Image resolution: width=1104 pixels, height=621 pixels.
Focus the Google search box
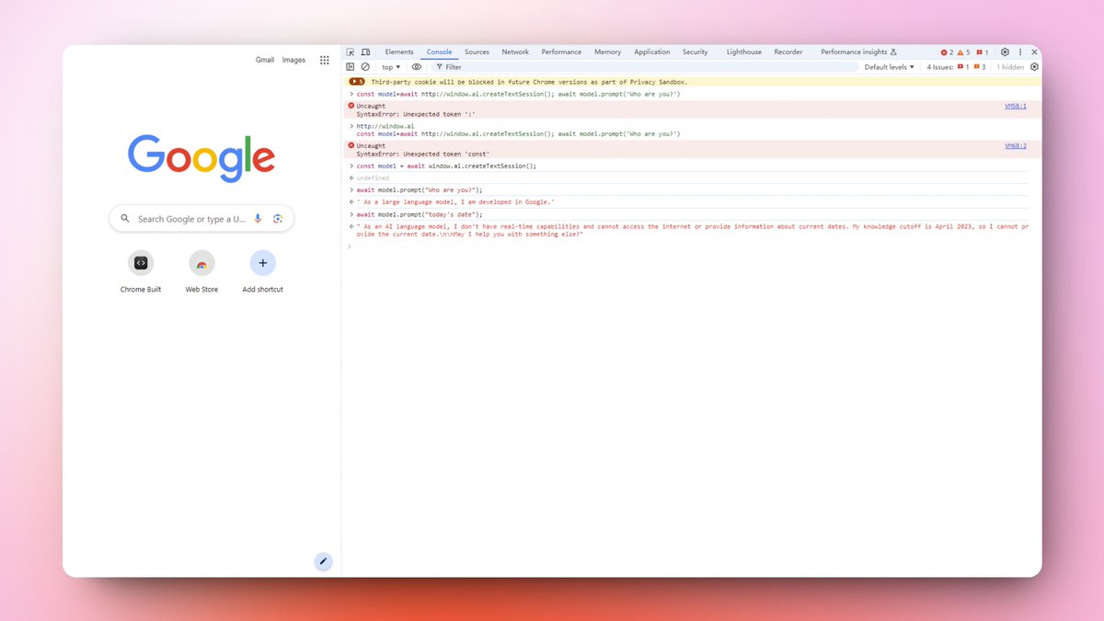201,219
